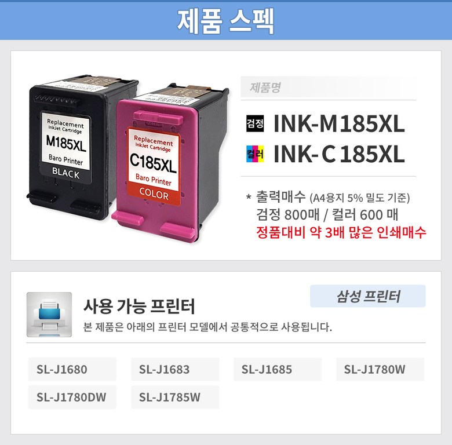452x445 pixels.
Task: Click the COLOR label on the cartridge
Action: click(154, 194)
